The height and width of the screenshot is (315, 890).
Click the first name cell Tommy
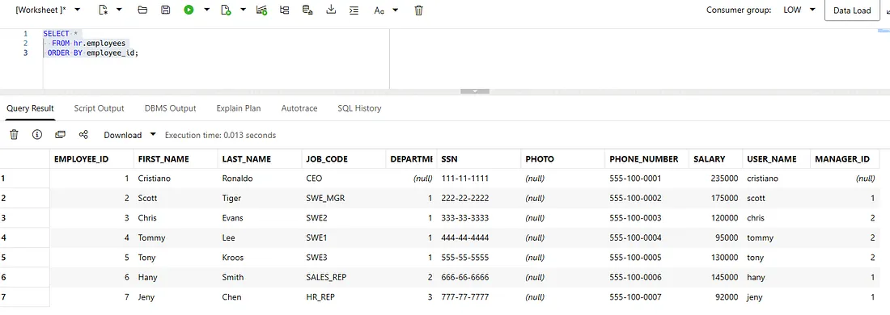[176, 238]
